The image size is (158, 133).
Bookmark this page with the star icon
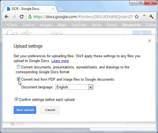point(137,16)
